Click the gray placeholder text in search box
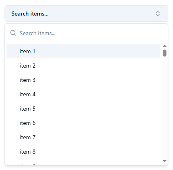Viewport: 173px width, 170px height. [x=38, y=33]
